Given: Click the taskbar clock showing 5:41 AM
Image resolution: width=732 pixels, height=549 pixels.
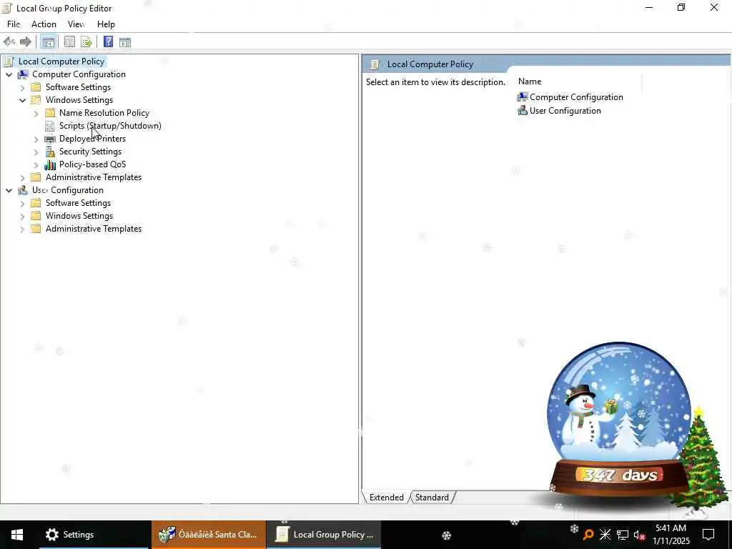Looking at the screenshot, I should point(671,535).
